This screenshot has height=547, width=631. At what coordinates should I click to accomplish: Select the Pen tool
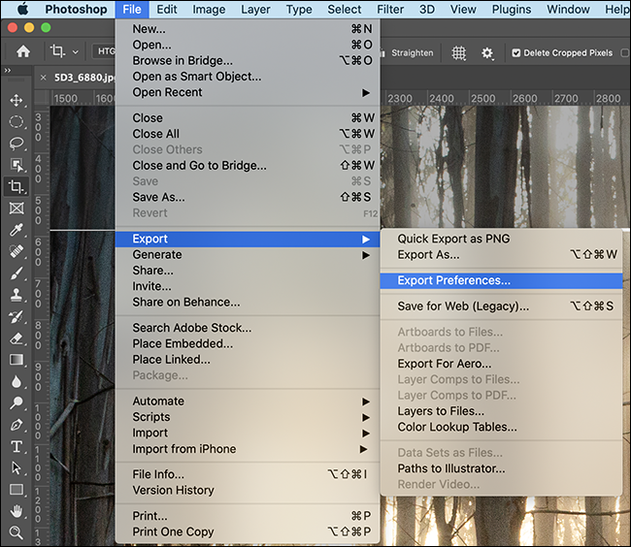coord(17,425)
